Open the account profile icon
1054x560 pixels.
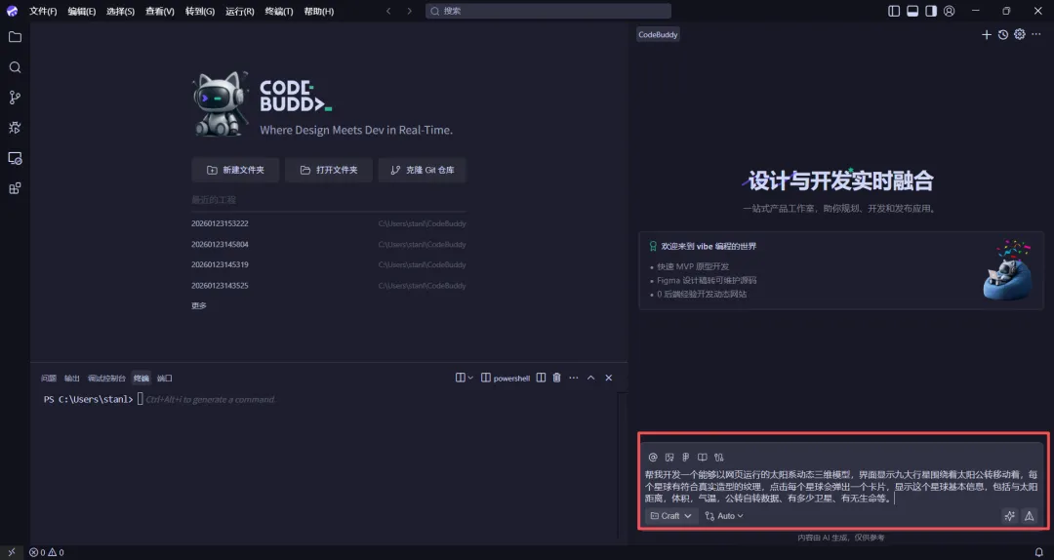tap(950, 11)
